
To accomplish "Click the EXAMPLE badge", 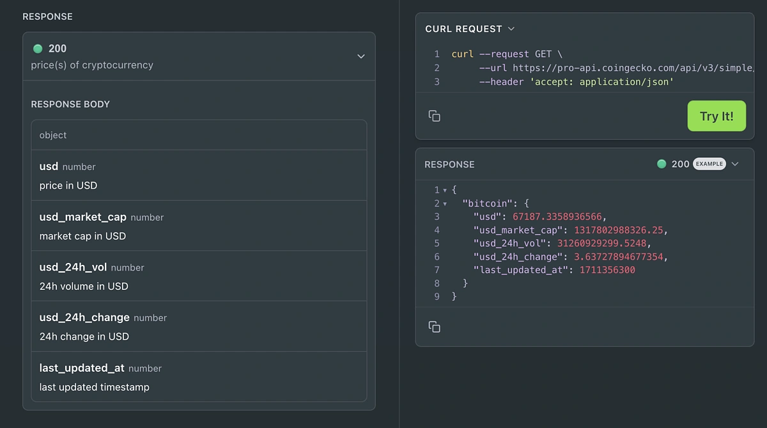I will point(709,164).
